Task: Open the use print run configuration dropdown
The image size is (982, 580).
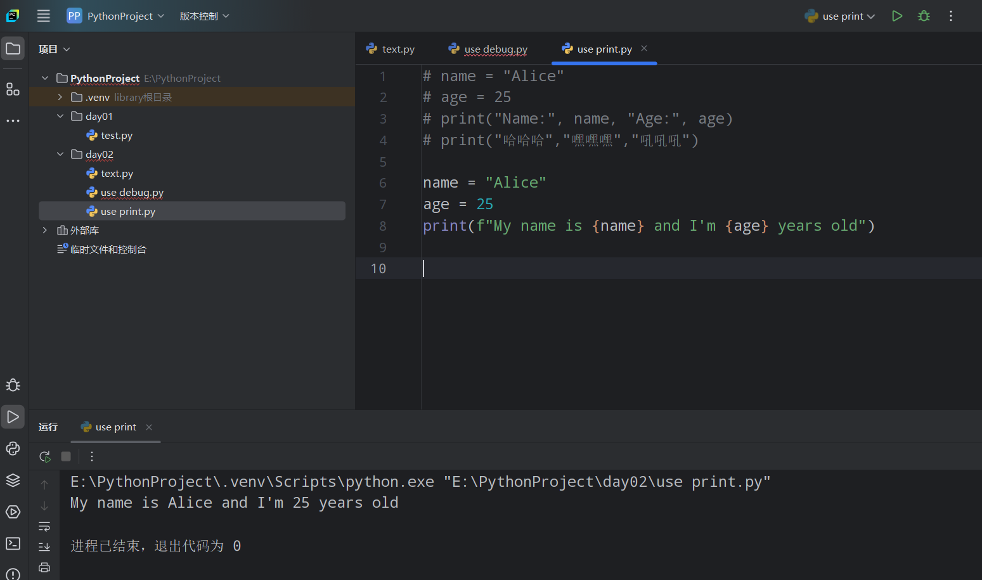Action: coord(840,16)
